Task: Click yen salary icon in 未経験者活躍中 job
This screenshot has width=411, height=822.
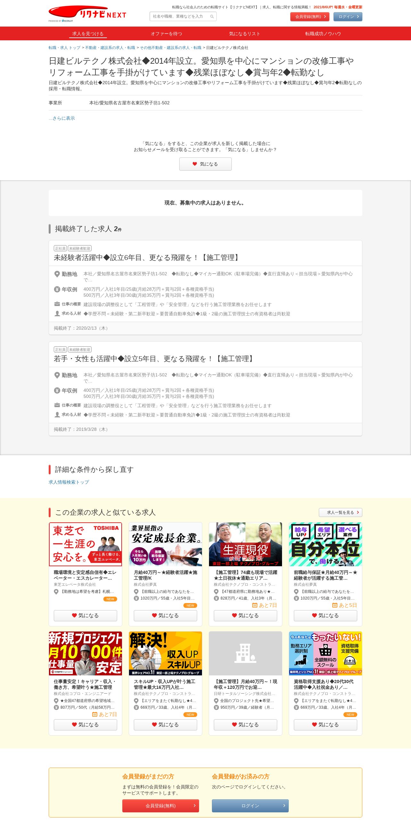Action: click(x=57, y=289)
